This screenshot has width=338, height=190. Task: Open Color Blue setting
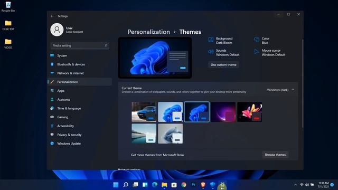click(262, 41)
